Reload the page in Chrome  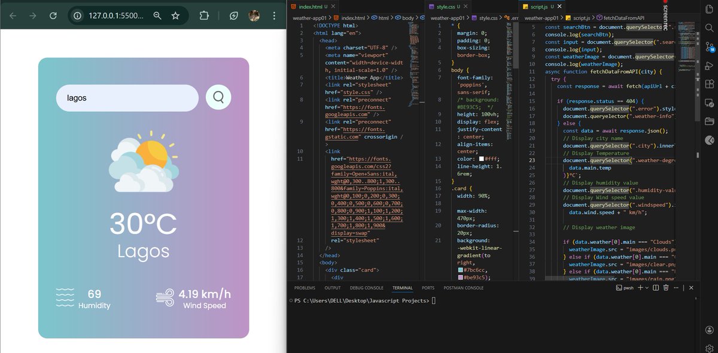53,16
